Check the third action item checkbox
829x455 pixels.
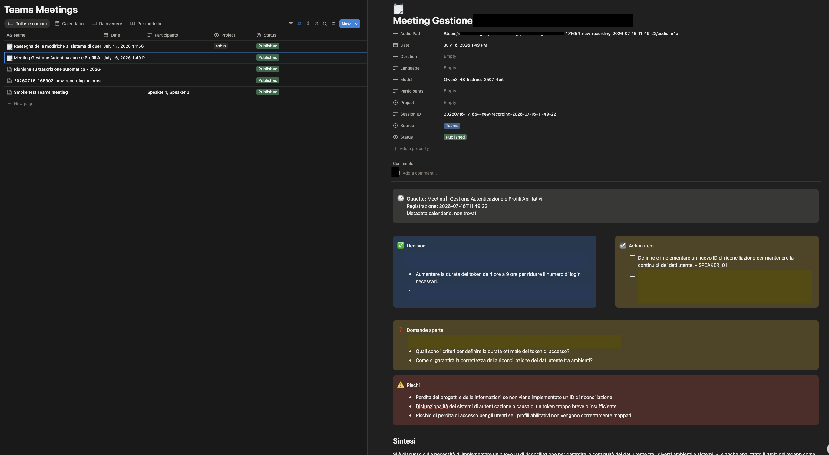point(632,290)
